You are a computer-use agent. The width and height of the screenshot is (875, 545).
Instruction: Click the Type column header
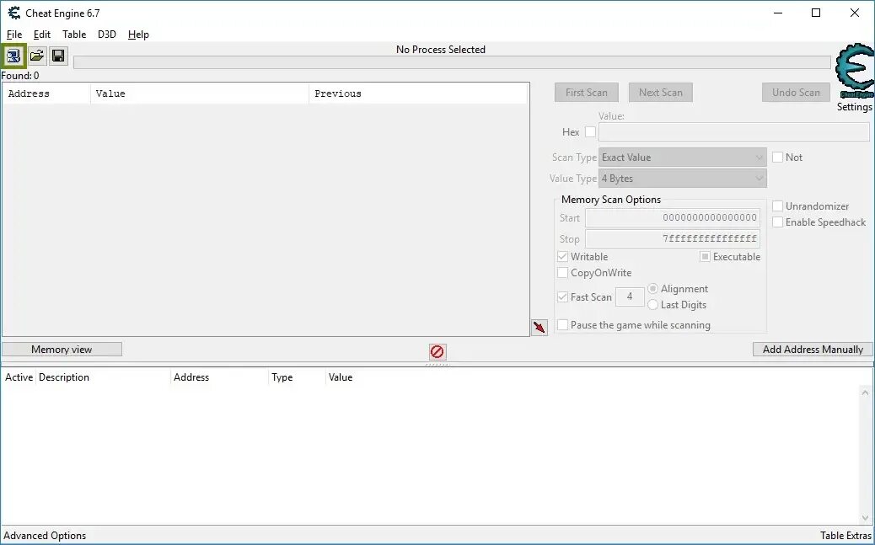point(297,377)
